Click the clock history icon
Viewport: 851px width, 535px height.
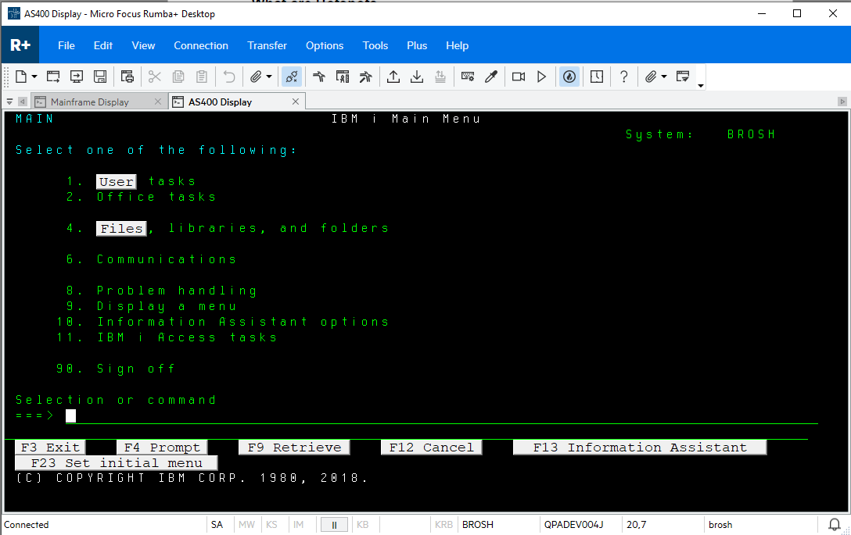point(597,77)
